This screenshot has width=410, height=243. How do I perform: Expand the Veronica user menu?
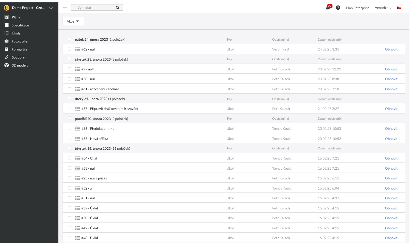pyautogui.click(x=383, y=8)
